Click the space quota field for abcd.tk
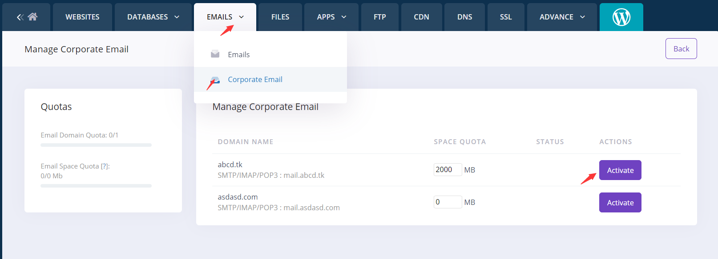718x259 pixels. (447, 170)
